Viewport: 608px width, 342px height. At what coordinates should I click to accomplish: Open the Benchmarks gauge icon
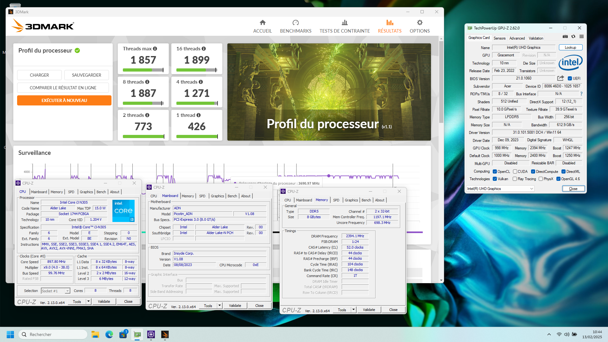coord(295,22)
